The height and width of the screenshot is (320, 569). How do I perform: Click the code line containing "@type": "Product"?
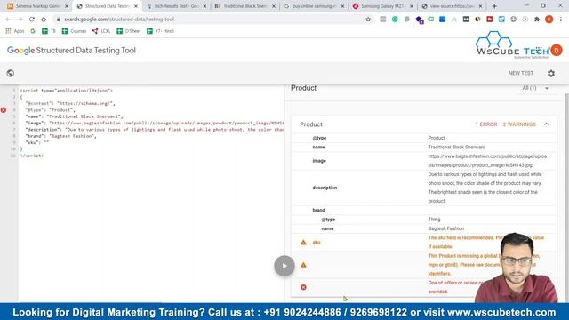point(51,110)
